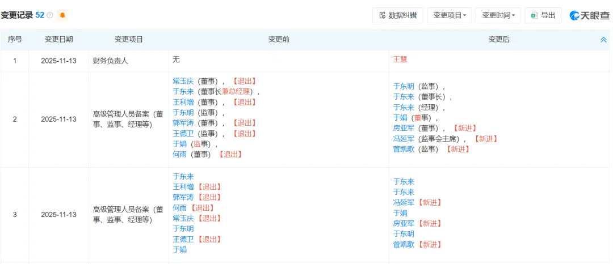Click 何雨 (董事) name link

click(179, 154)
